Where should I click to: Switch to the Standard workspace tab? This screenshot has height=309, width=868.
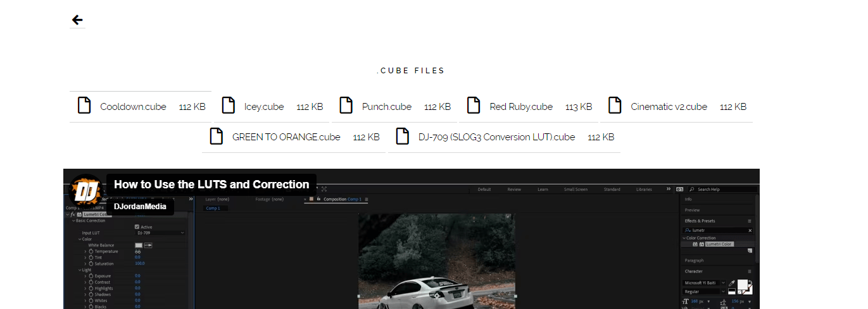[612, 190]
